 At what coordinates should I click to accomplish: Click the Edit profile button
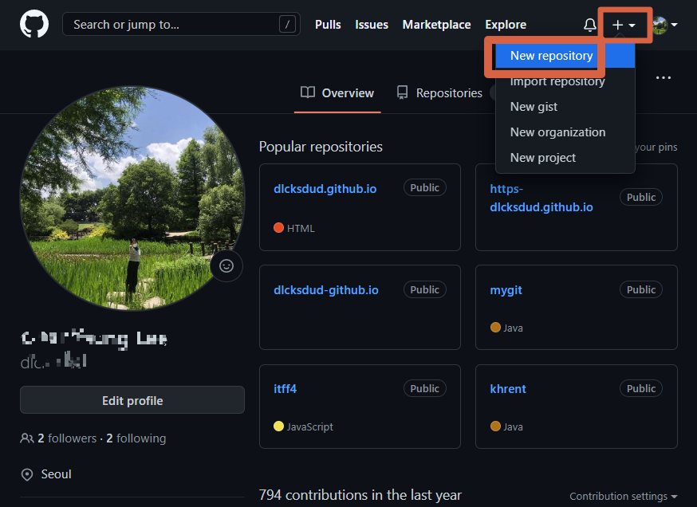point(132,400)
